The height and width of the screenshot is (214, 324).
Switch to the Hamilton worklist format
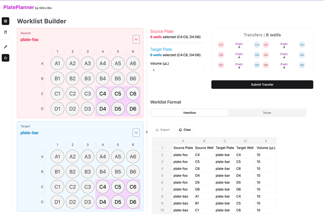190,113
